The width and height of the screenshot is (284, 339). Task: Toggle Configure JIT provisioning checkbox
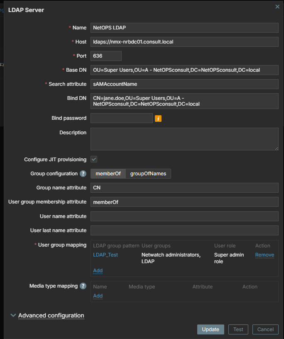click(x=94, y=159)
